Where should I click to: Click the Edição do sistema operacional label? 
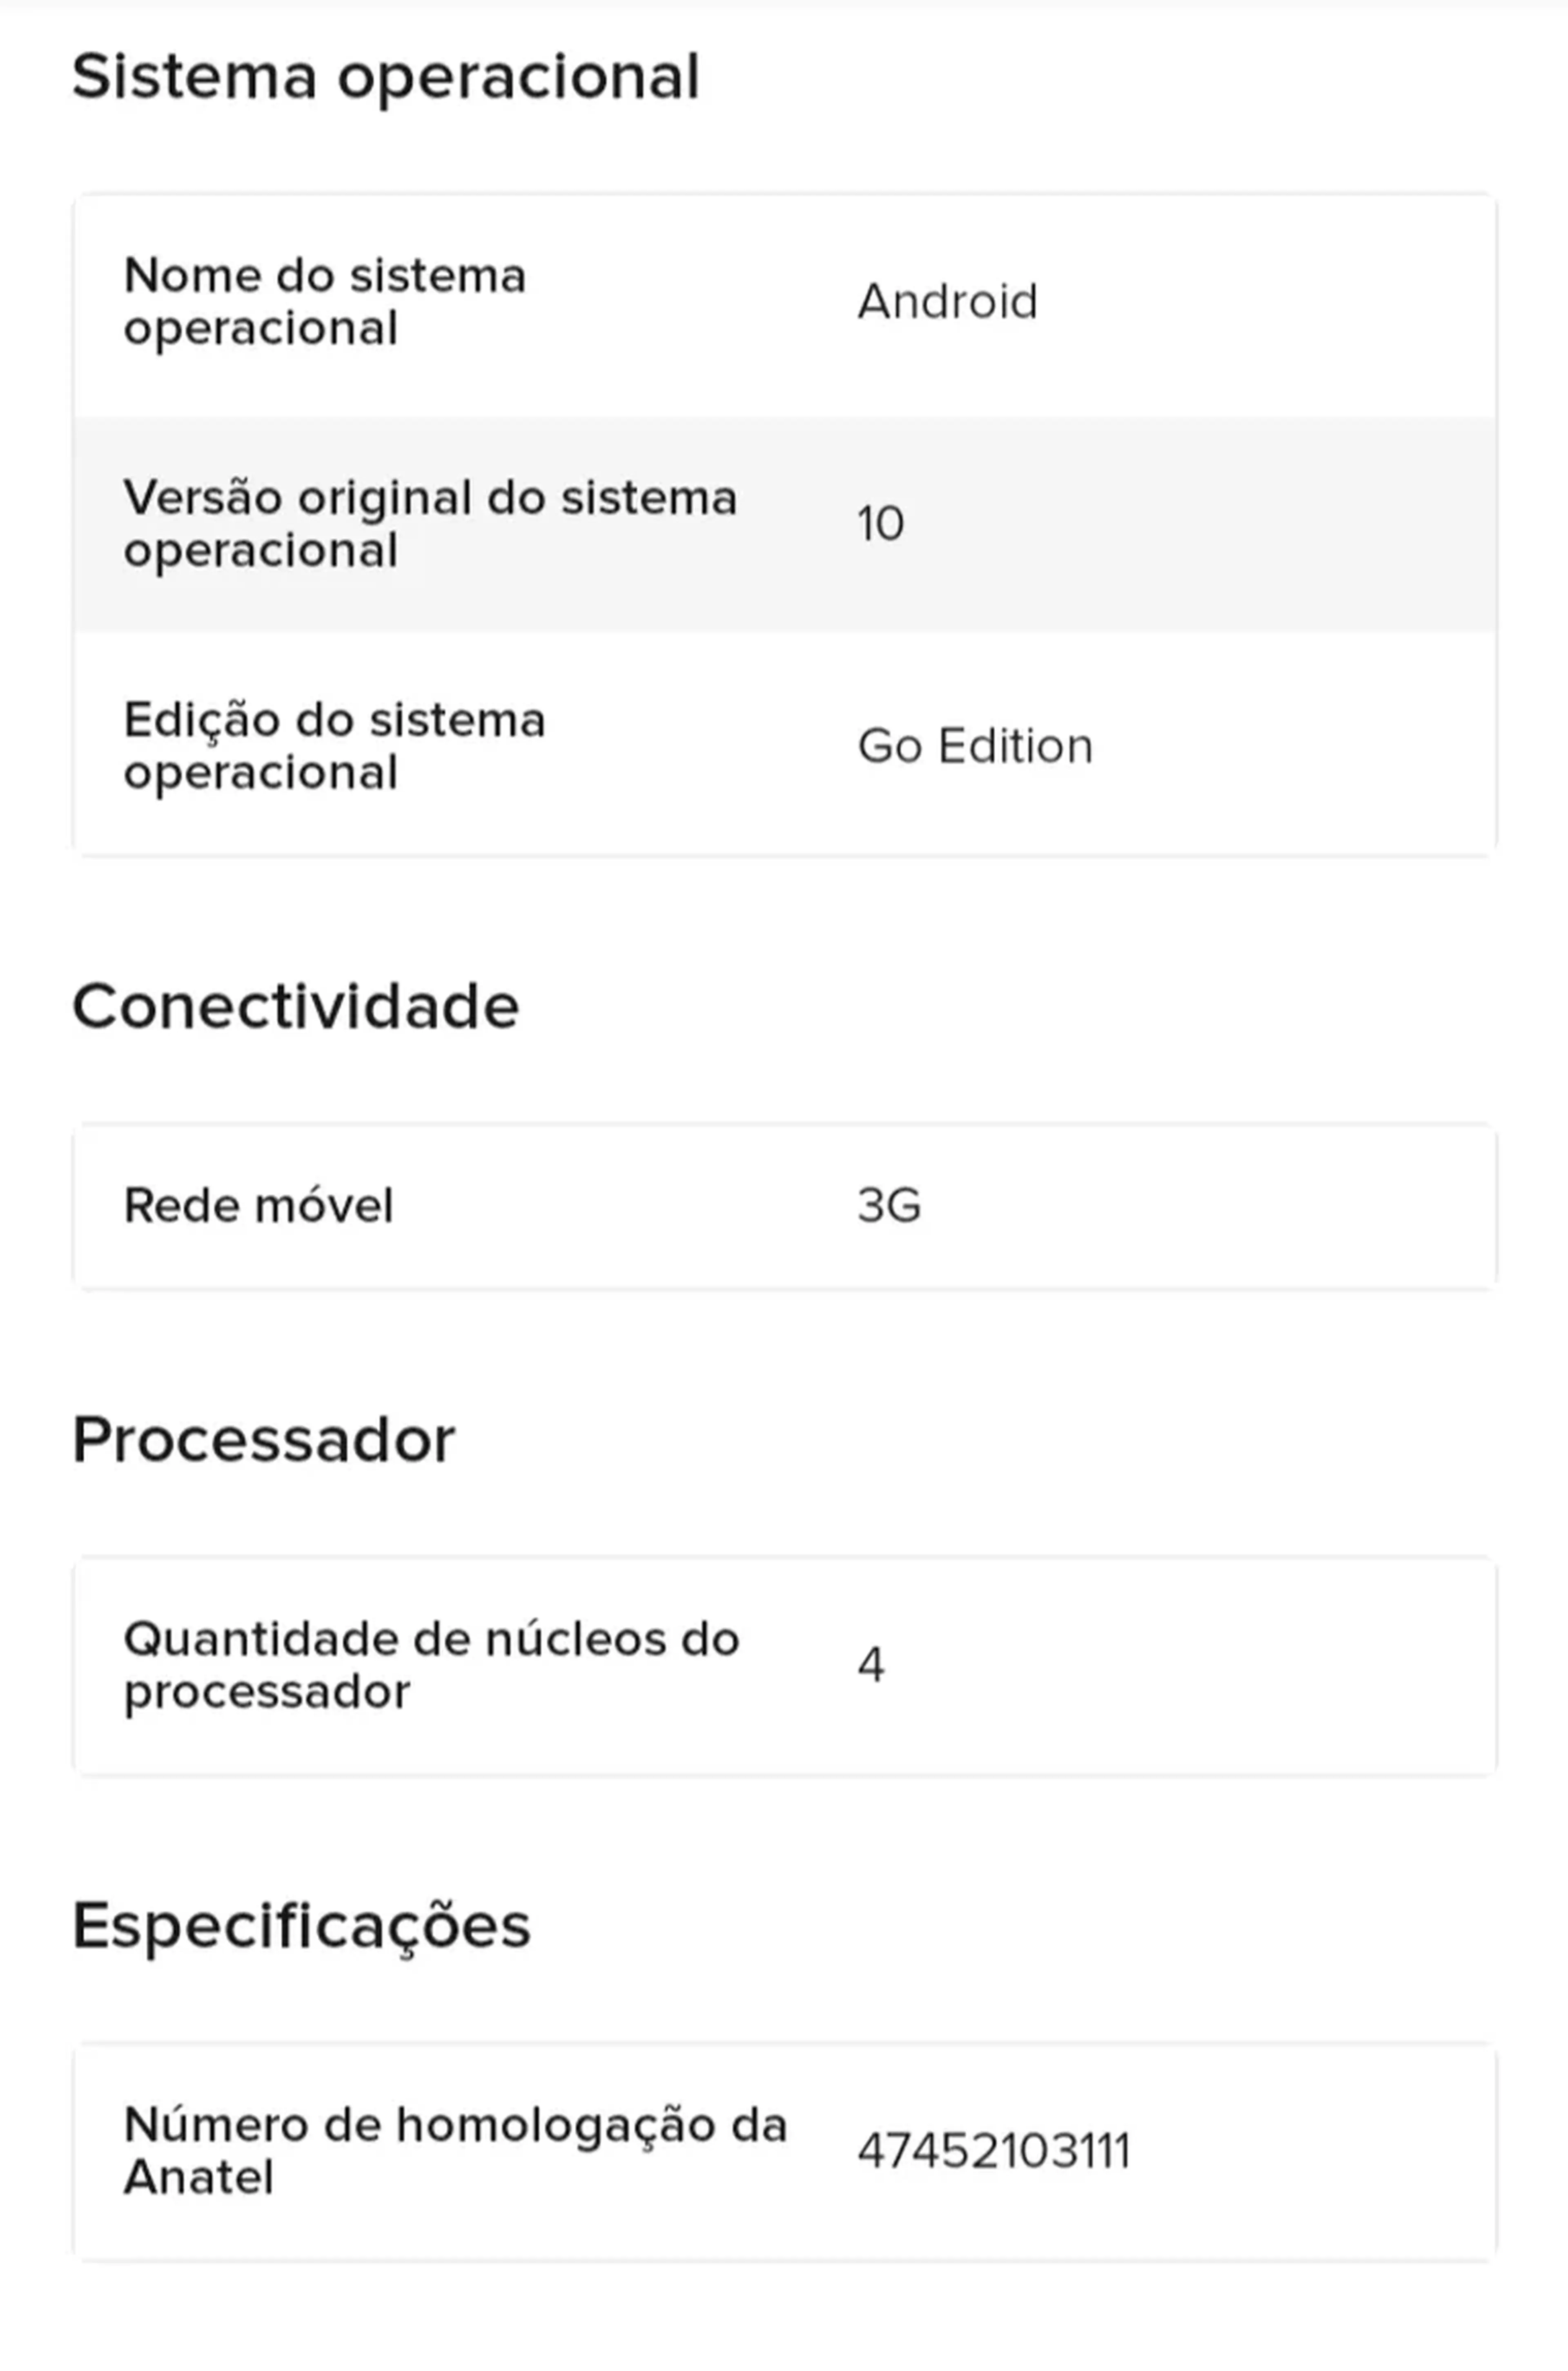click(334, 746)
